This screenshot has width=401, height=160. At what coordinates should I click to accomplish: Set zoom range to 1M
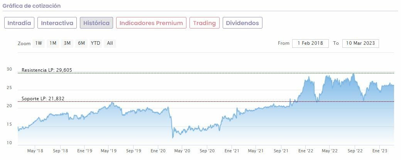53,43
